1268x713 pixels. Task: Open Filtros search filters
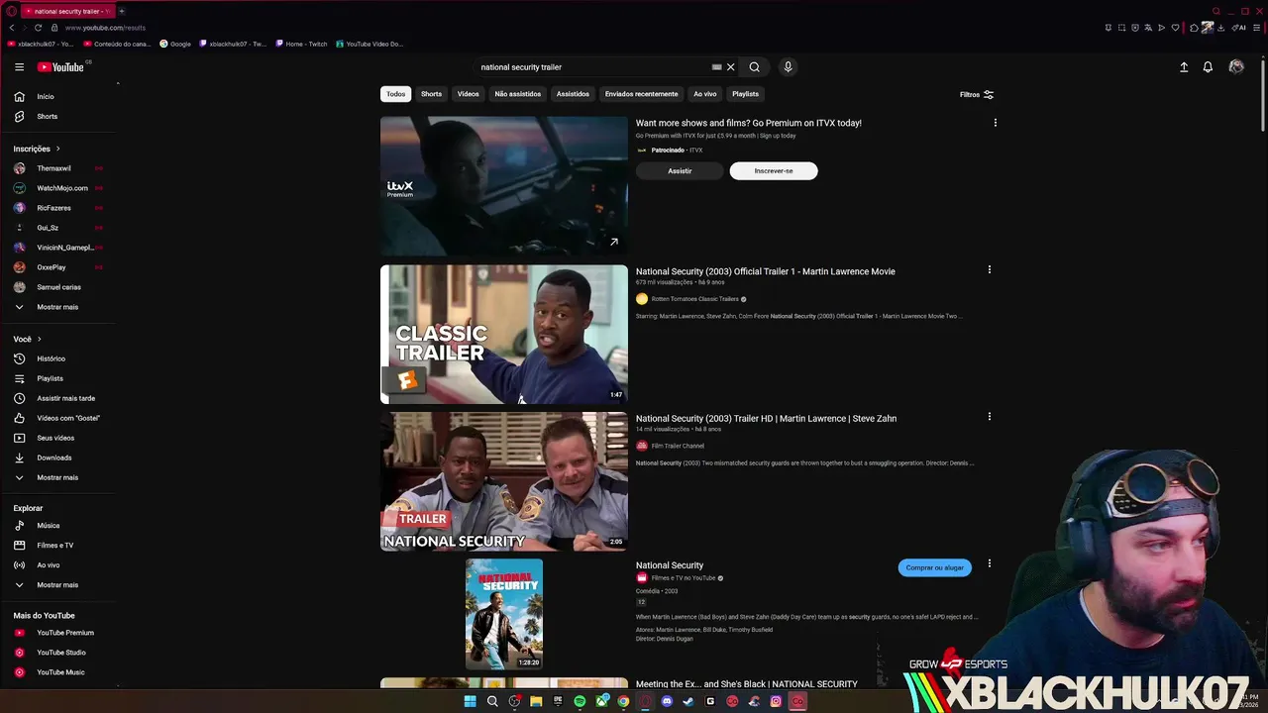click(x=977, y=94)
